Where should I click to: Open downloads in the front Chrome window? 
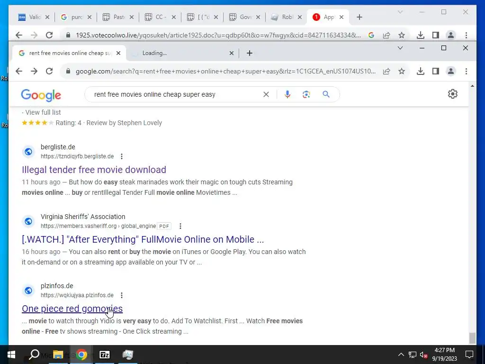tap(421, 71)
